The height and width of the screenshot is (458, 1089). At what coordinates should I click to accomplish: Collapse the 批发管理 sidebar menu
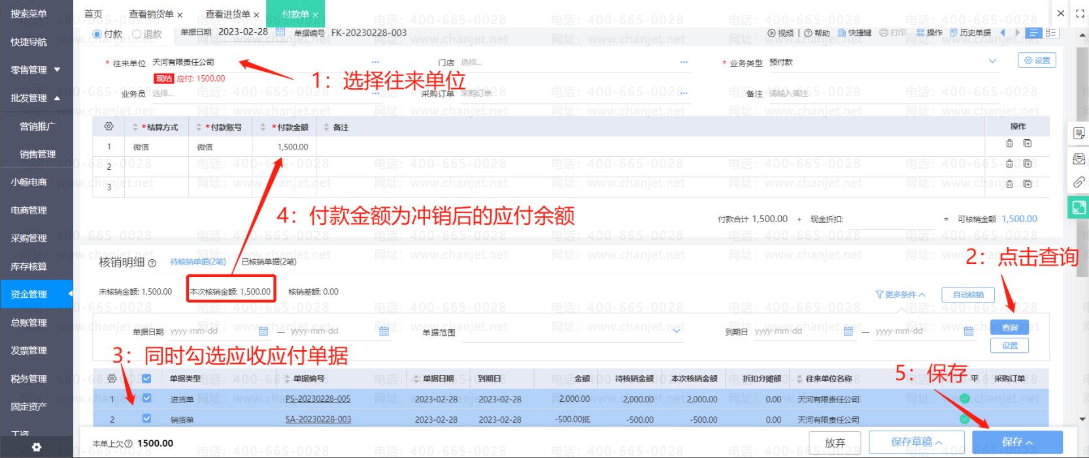click(36, 98)
